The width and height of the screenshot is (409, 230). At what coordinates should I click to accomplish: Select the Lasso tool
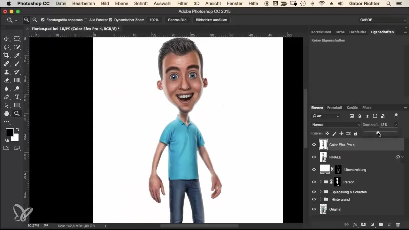point(6,47)
